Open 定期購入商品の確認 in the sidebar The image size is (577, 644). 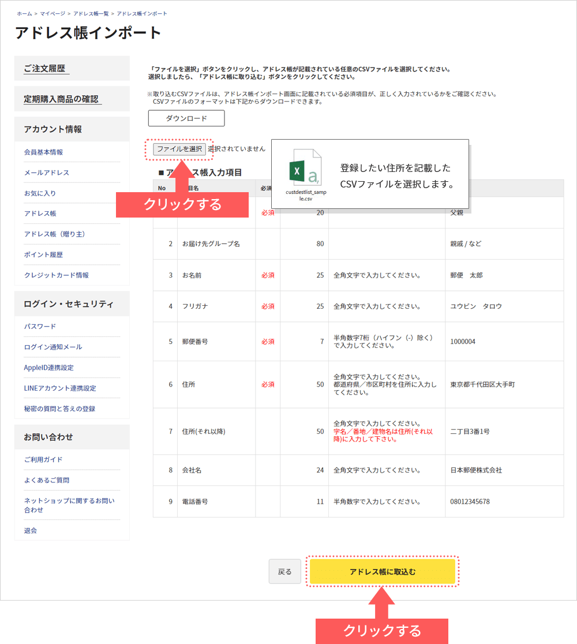61,99
